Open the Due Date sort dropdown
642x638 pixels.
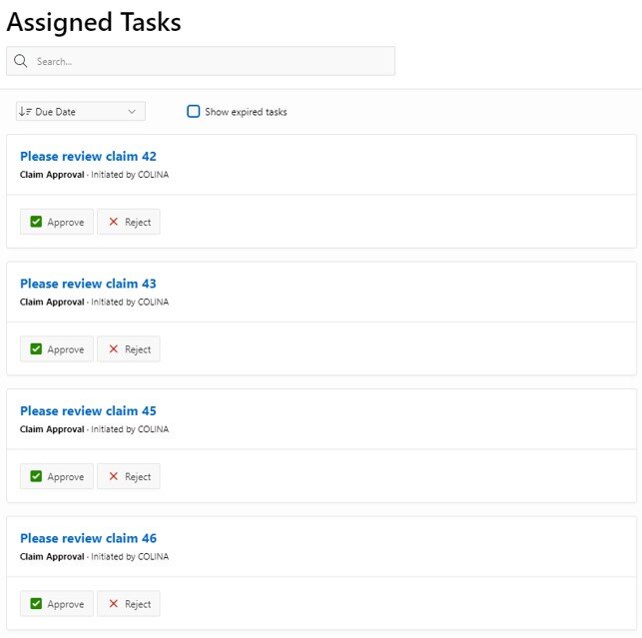81,112
